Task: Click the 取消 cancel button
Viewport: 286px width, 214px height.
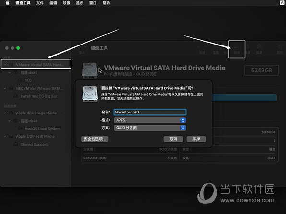Action: tap(173, 139)
